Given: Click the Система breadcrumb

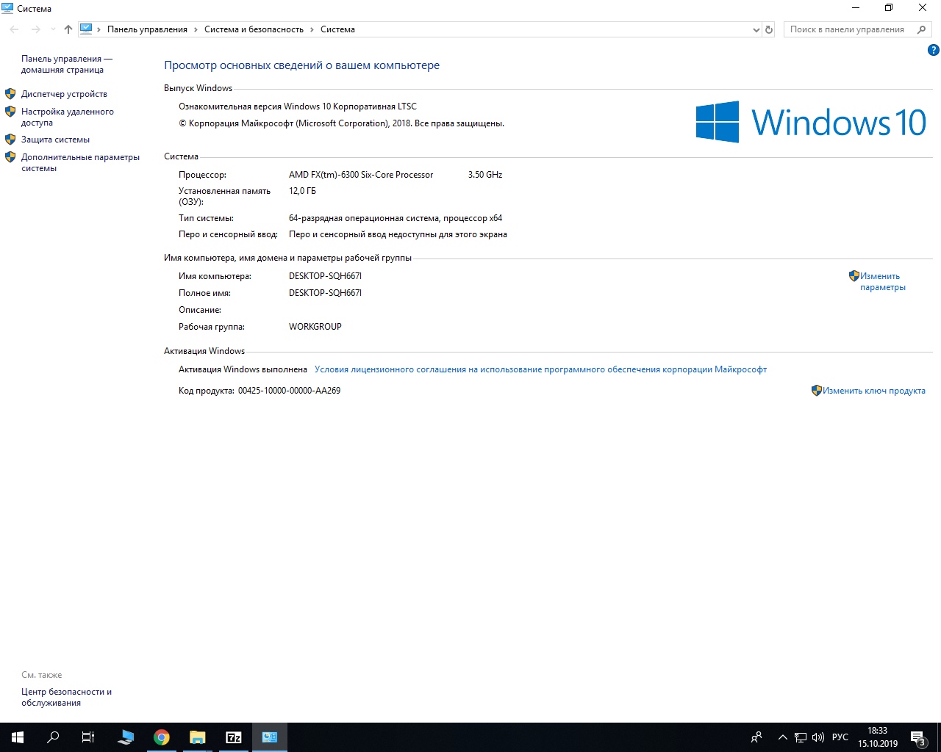Looking at the screenshot, I should tap(337, 29).
